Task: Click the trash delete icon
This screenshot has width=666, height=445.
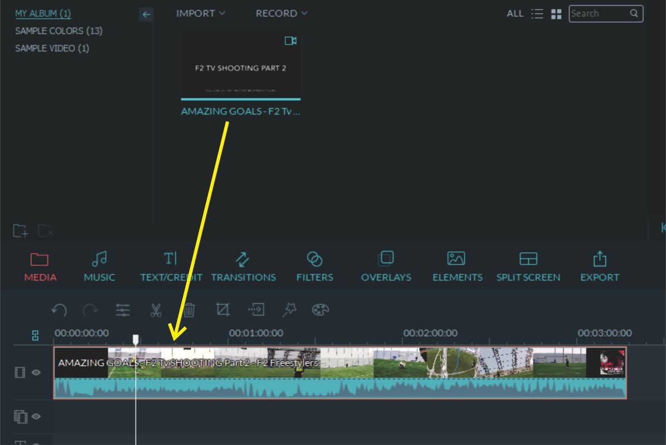Action: click(190, 310)
